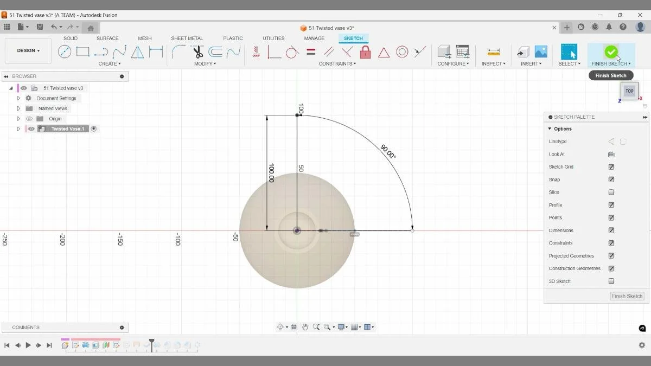Click TOP on the ViewCube
The width and height of the screenshot is (651, 366).
pyautogui.click(x=629, y=91)
